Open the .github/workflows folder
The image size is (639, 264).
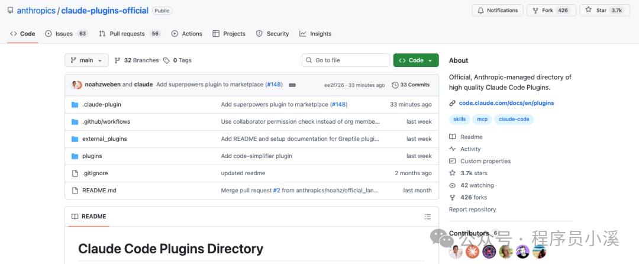tap(106, 121)
